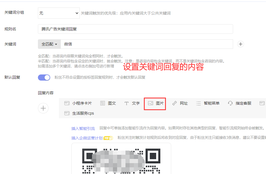Select the 智能菜单 reply type

[208, 103]
